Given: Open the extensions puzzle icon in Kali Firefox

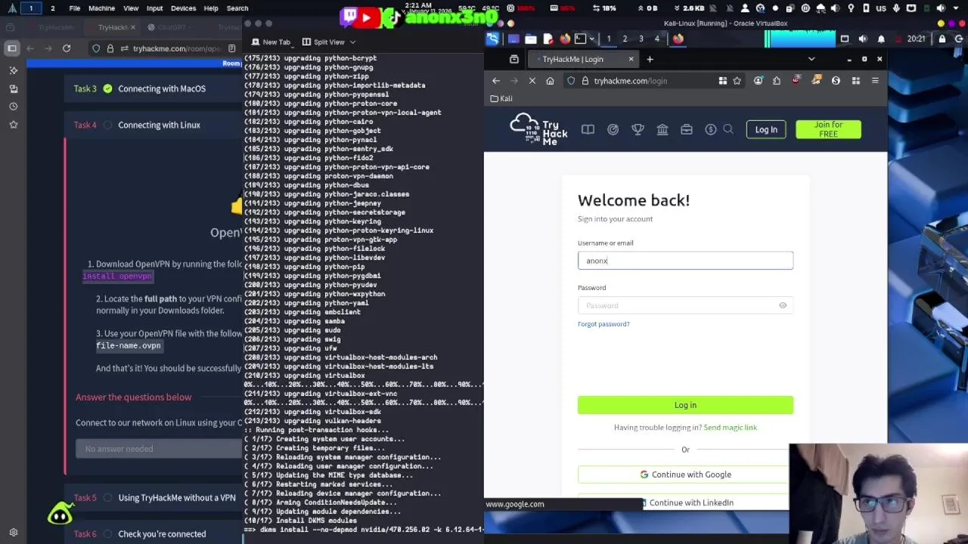Looking at the screenshot, I should [777, 81].
